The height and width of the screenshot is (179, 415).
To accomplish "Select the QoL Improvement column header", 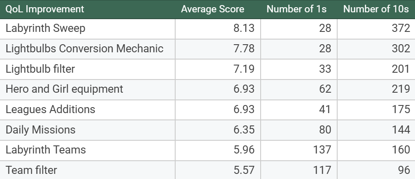I will pyautogui.click(x=87, y=9).
